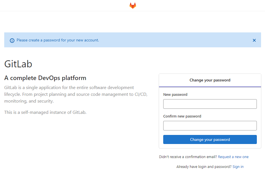Click 'Already have login and password?' text
This screenshot has width=265, height=173.
204,167
